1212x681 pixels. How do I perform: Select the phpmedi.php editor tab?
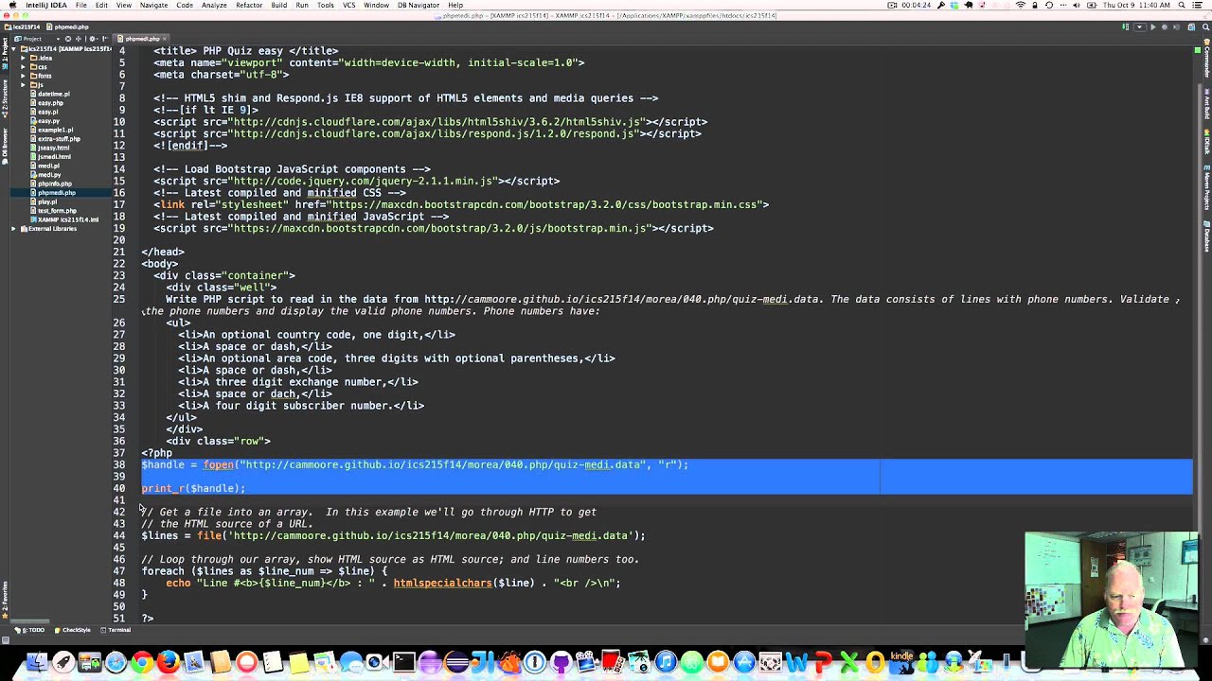coord(142,39)
